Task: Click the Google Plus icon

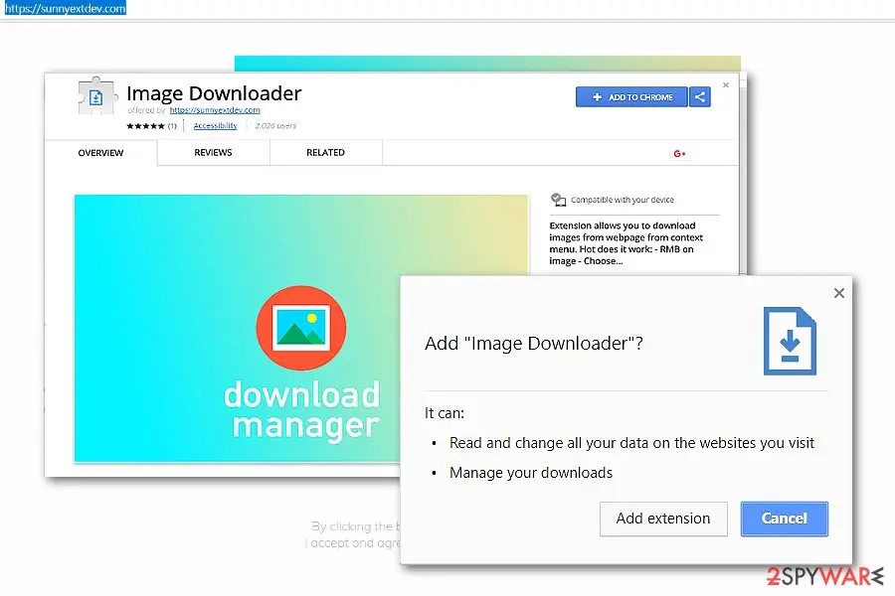Action: (679, 153)
